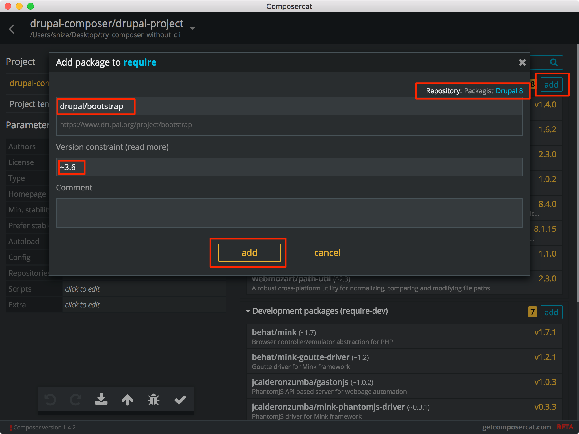Click Composer version 1.4.2 status

44,427
